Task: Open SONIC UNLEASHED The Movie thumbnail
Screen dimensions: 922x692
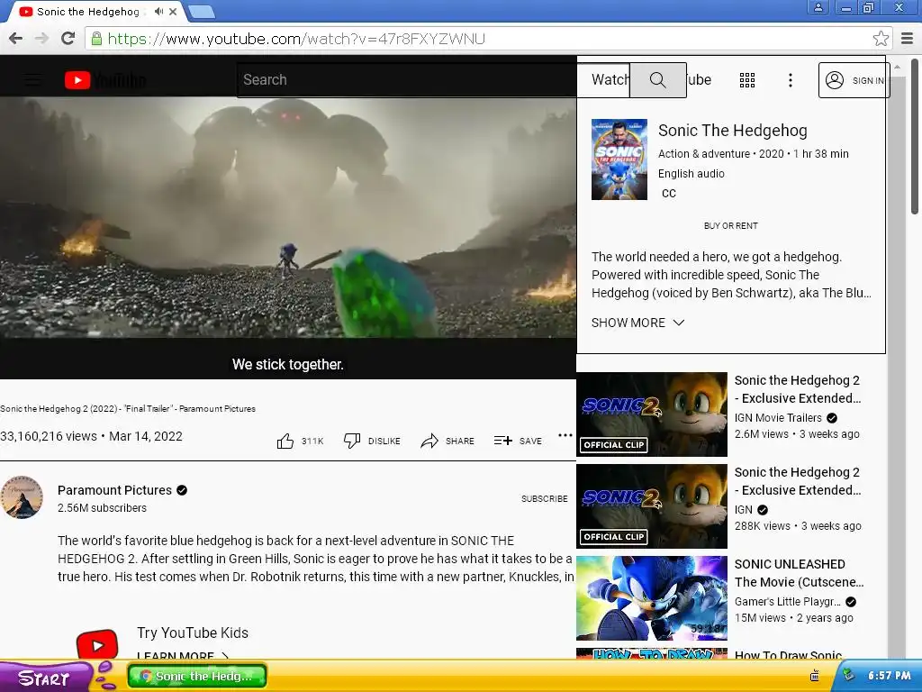Action: 652,598
